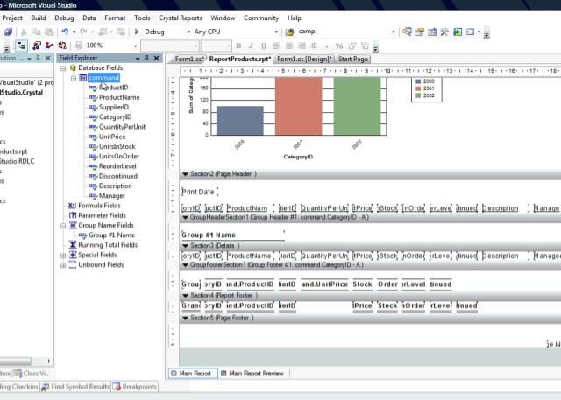This screenshot has height=400, width=561.
Task: Expand the Unbound Fields node
Action: tap(63, 265)
